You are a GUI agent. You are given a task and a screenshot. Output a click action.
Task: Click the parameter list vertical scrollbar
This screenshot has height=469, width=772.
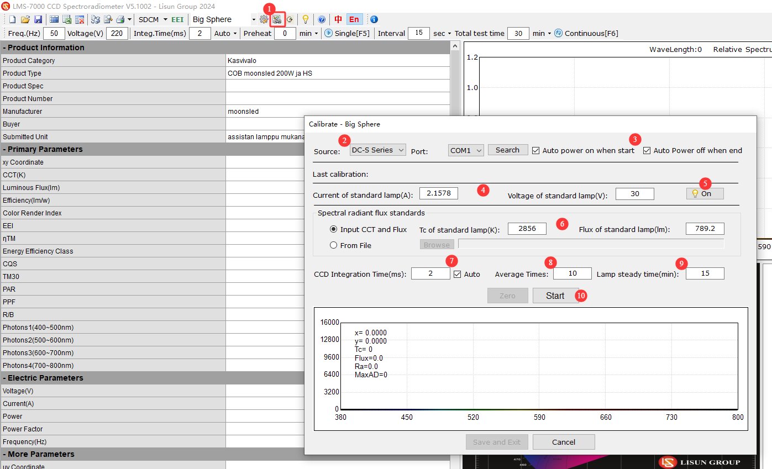pyautogui.click(x=456, y=254)
